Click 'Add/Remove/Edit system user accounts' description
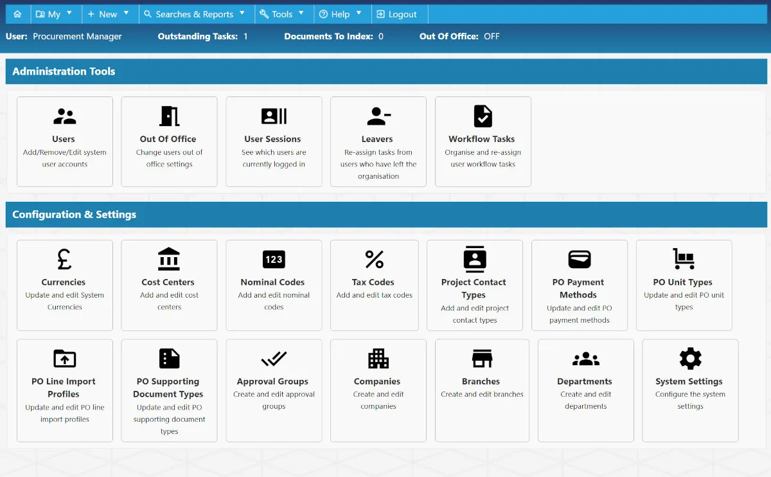Image resolution: width=771 pixels, height=477 pixels. point(64,158)
